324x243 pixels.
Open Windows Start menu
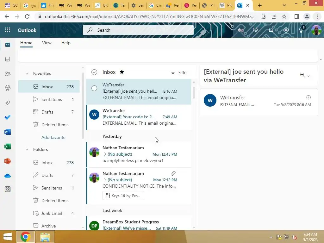pyautogui.click(x=8, y=237)
